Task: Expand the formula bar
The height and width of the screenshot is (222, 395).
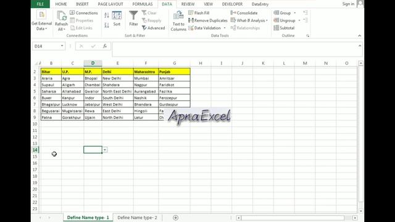Action: pyautogui.click(x=359, y=46)
